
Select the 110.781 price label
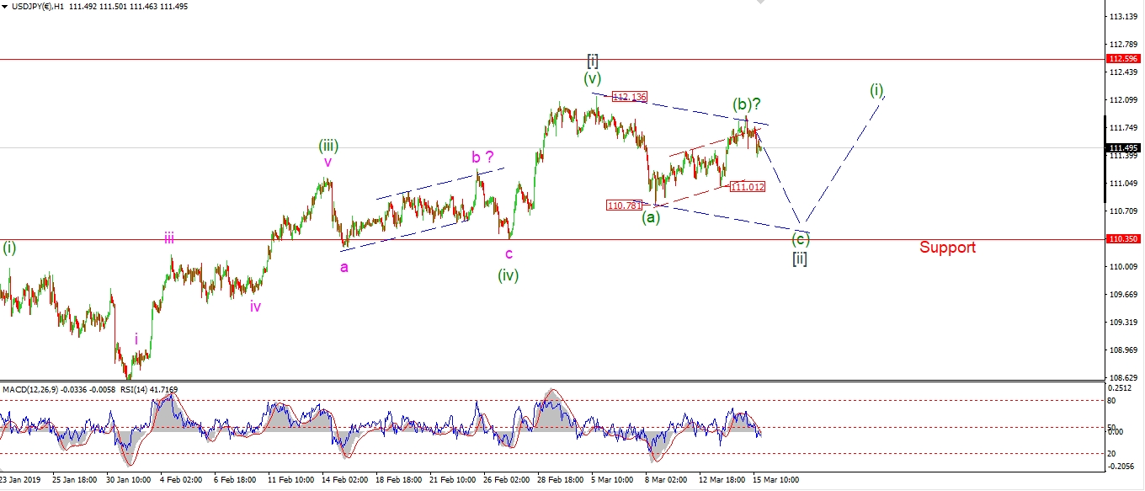pos(624,205)
